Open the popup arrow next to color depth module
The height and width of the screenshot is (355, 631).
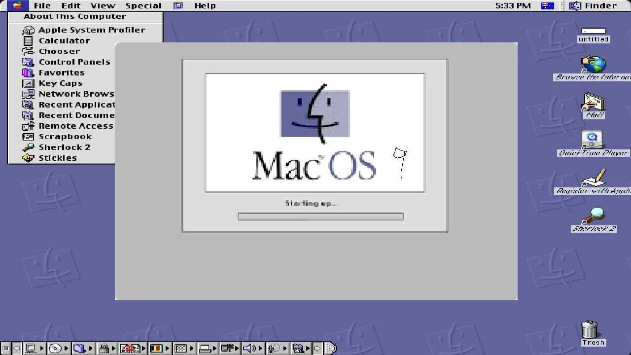pos(168,348)
